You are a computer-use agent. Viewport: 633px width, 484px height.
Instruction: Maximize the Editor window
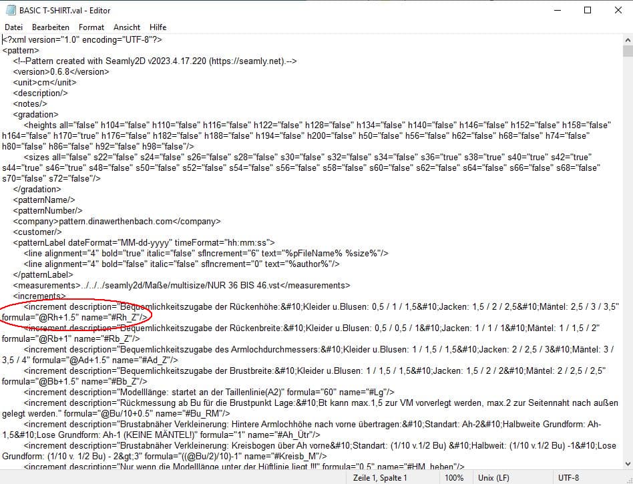(x=588, y=10)
